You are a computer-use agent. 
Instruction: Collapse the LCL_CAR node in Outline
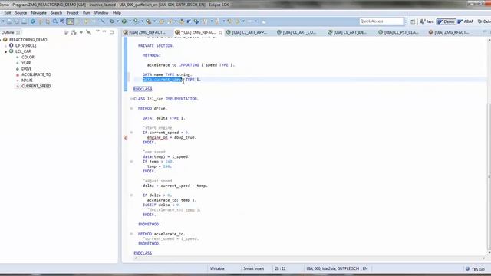pyautogui.click(x=5, y=51)
